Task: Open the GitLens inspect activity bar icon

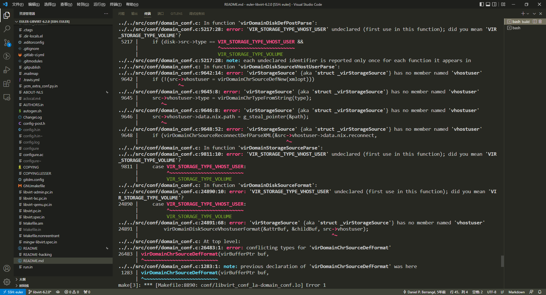Action: click(x=7, y=56)
